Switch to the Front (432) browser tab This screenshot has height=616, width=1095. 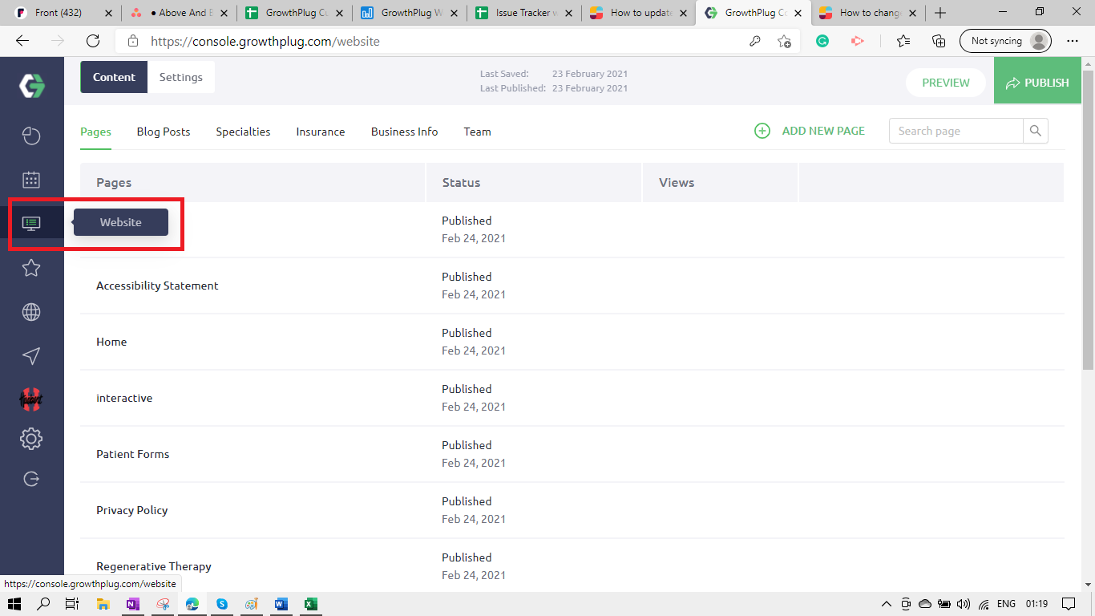pos(65,13)
